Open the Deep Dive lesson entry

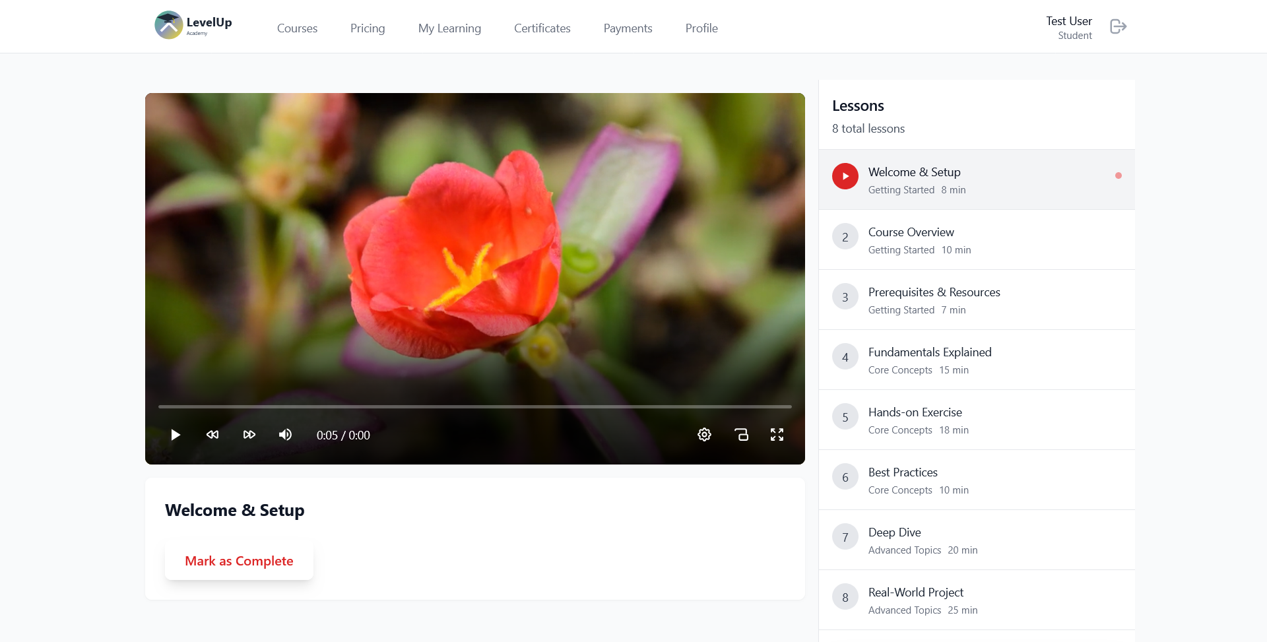pyautogui.click(x=894, y=533)
